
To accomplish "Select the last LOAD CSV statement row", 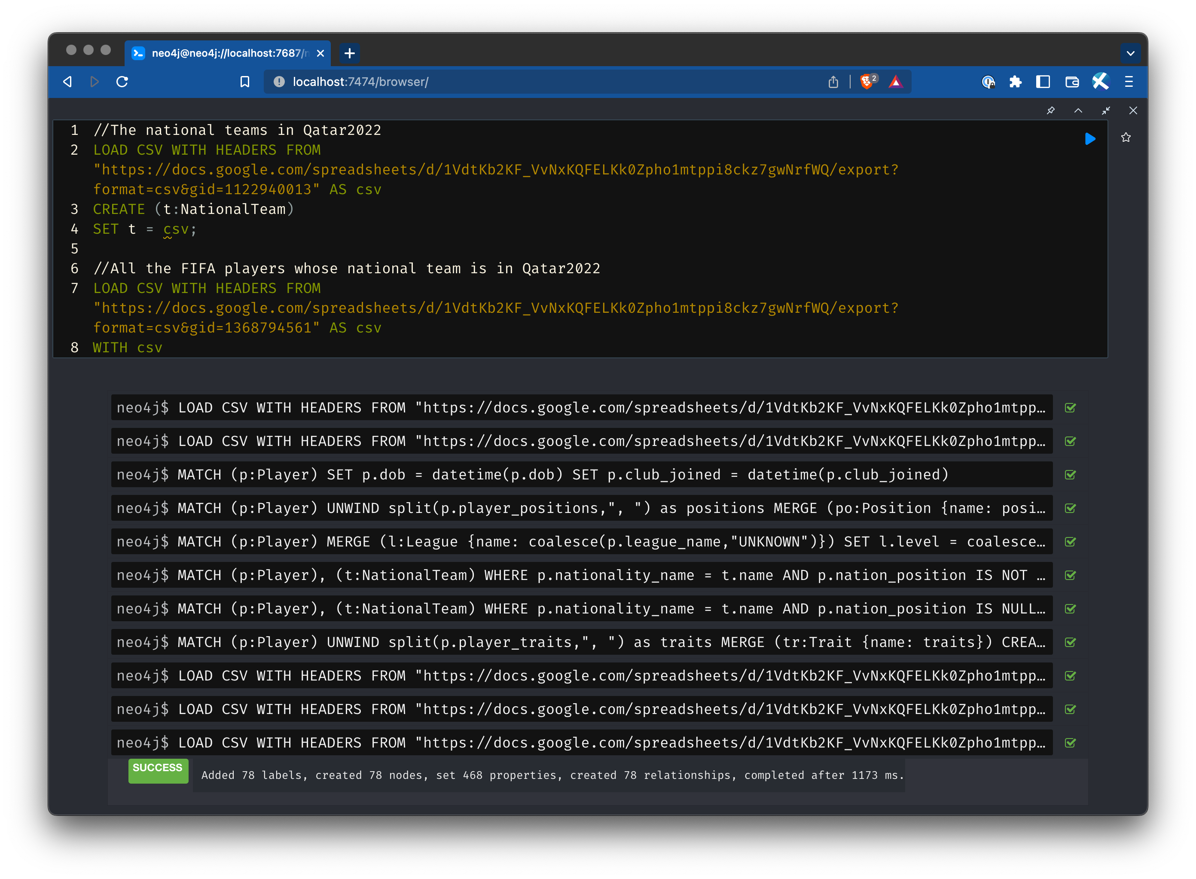I will pos(582,743).
